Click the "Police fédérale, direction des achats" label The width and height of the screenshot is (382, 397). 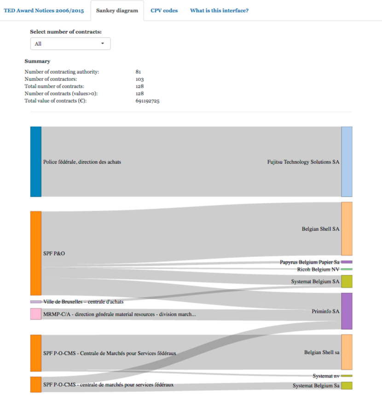(x=82, y=162)
